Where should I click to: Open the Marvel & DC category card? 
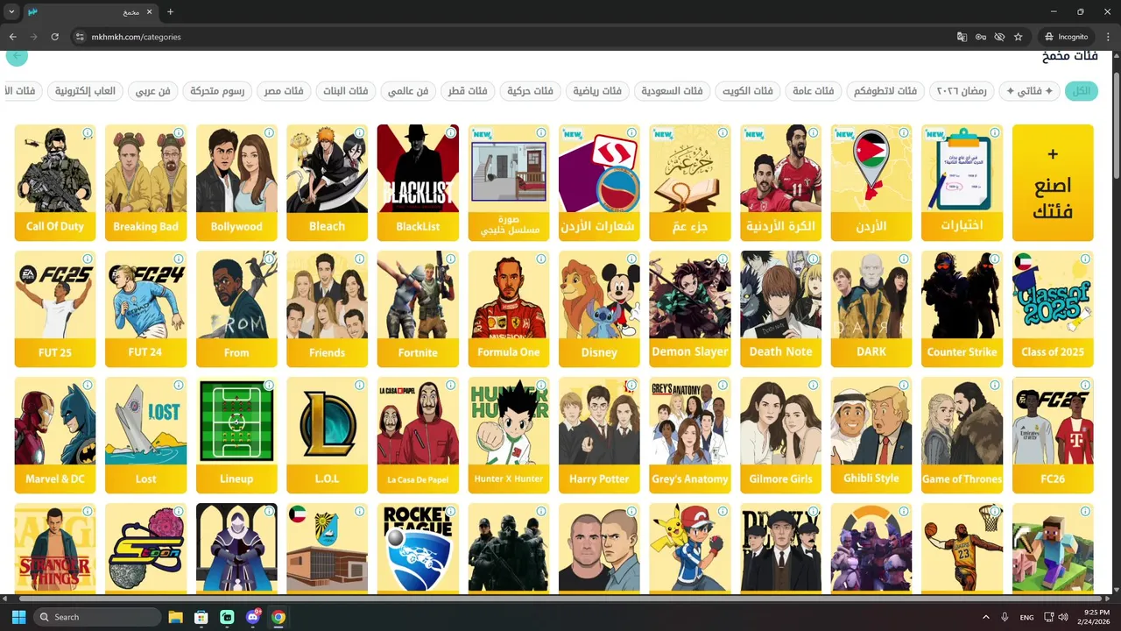pyautogui.click(x=55, y=435)
